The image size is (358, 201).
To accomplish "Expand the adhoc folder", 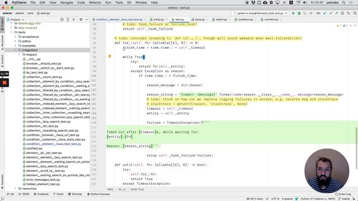I will [16, 41].
